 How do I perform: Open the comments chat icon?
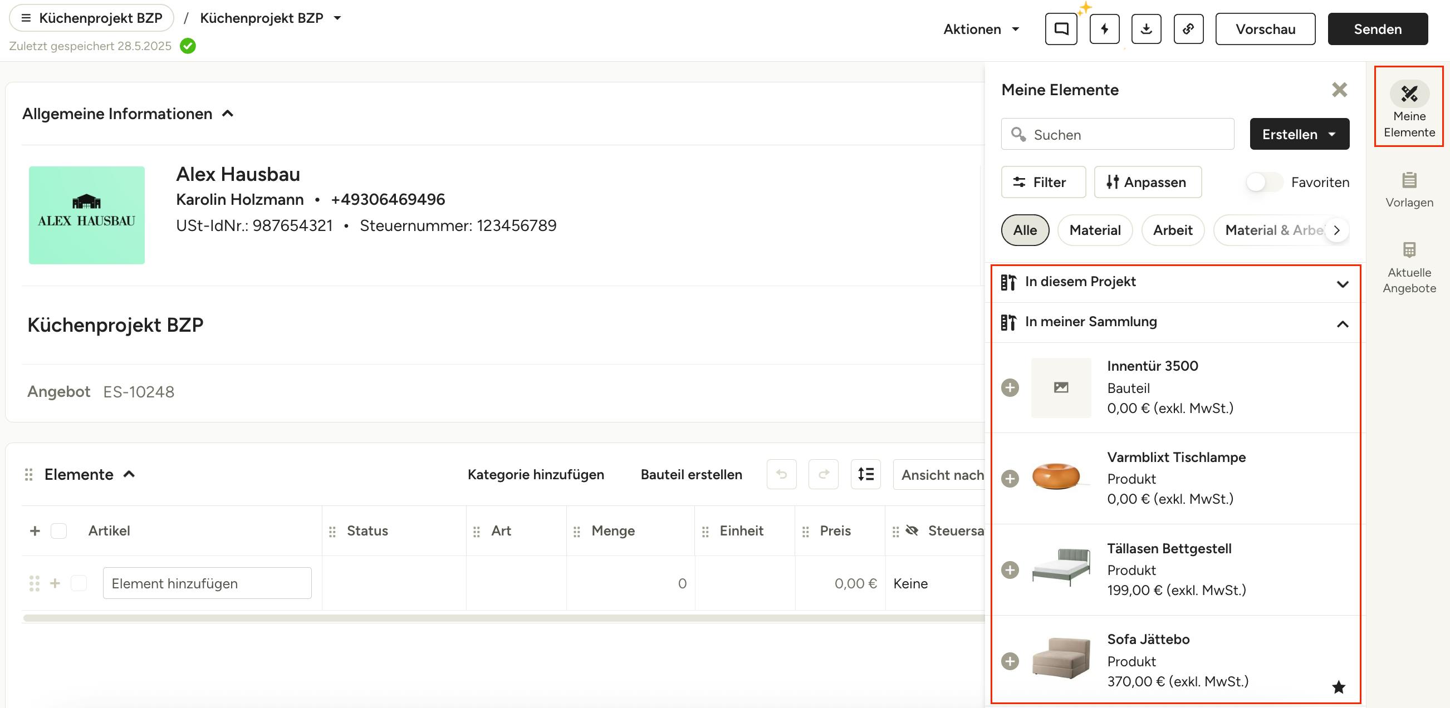[x=1061, y=29]
